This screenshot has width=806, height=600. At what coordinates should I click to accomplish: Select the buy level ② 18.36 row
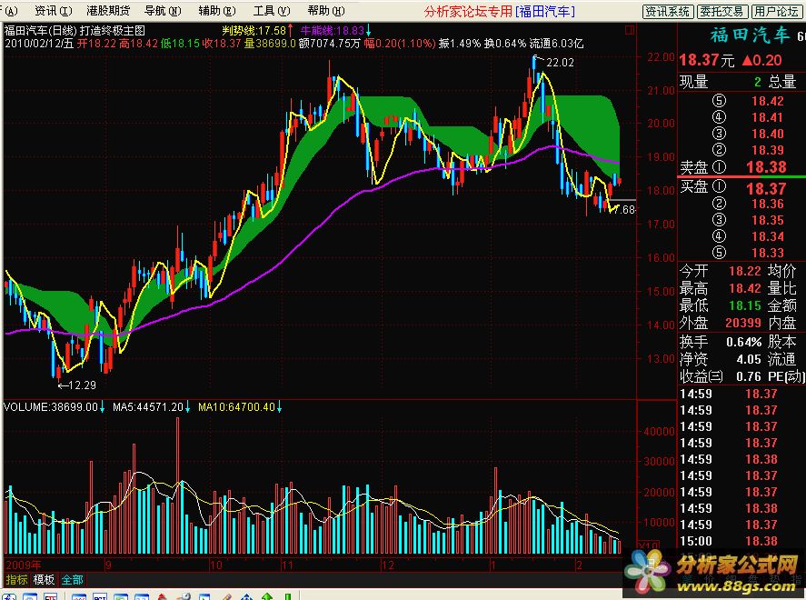tap(741, 204)
